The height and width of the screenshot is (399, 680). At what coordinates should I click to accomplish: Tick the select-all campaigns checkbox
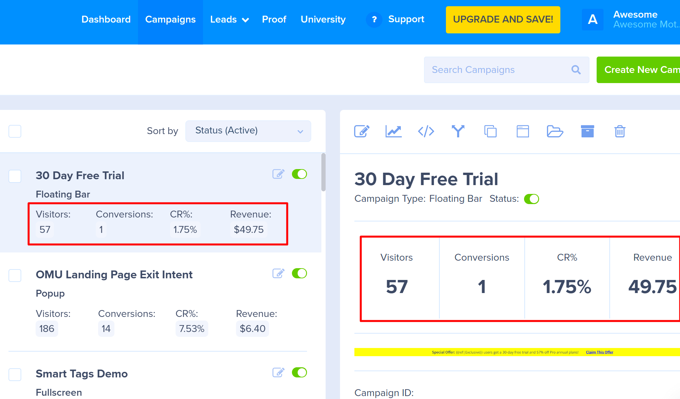coord(15,131)
